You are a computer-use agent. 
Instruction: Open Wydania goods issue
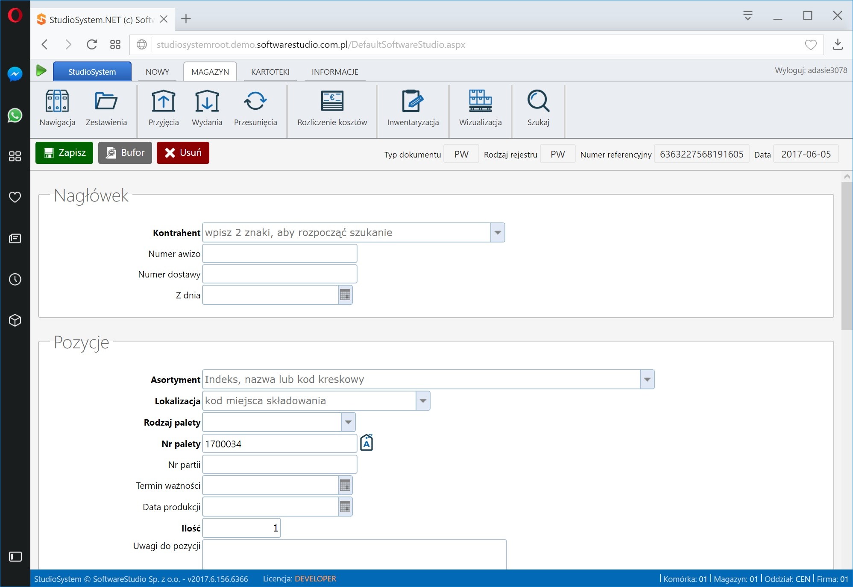(207, 108)
